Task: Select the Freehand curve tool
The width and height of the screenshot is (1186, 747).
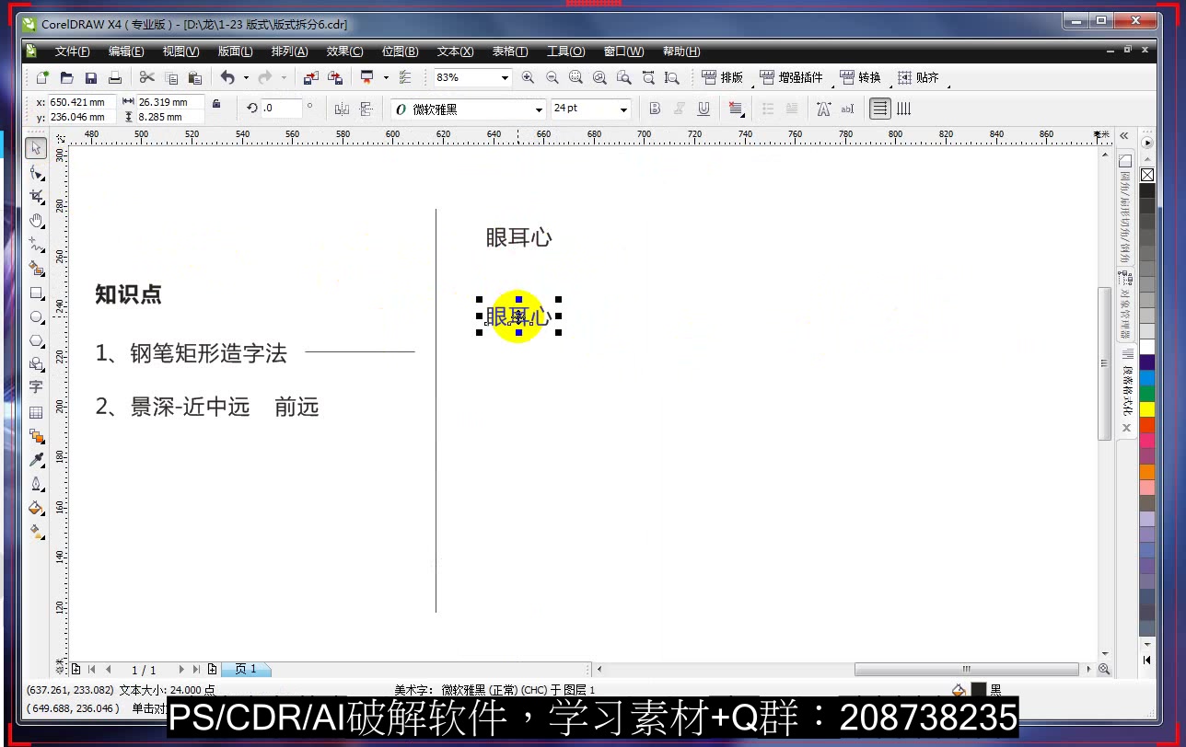Action: point(37,244)
